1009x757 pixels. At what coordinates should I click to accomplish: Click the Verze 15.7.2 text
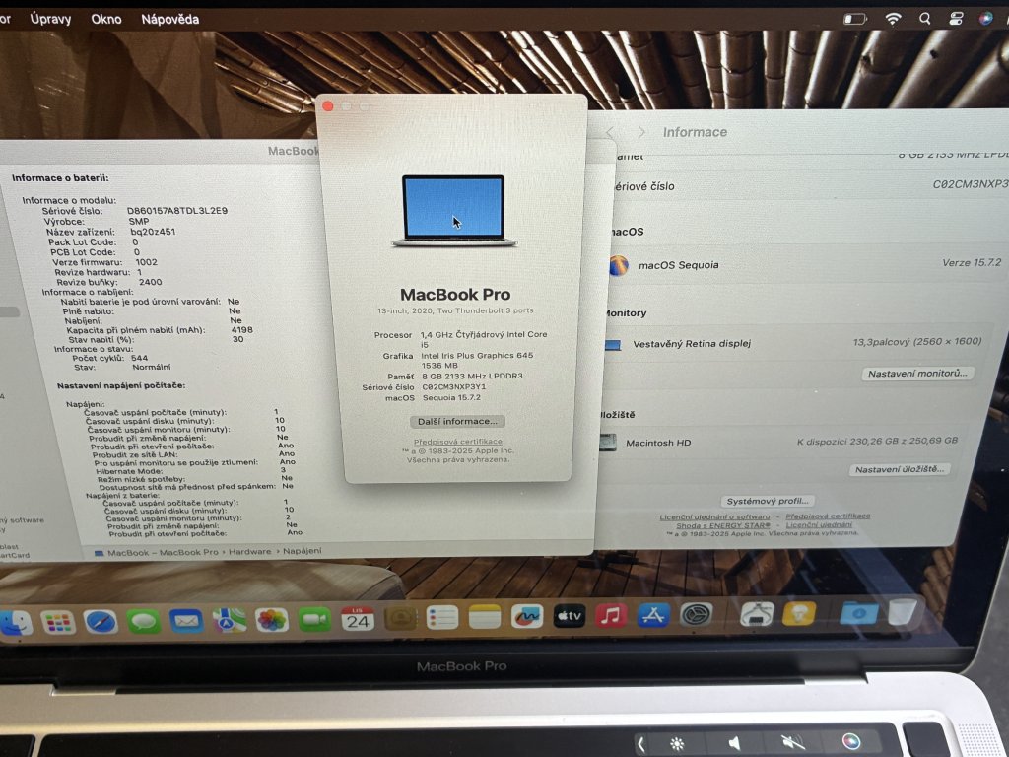pyautogui.click(x=972, y=262)
